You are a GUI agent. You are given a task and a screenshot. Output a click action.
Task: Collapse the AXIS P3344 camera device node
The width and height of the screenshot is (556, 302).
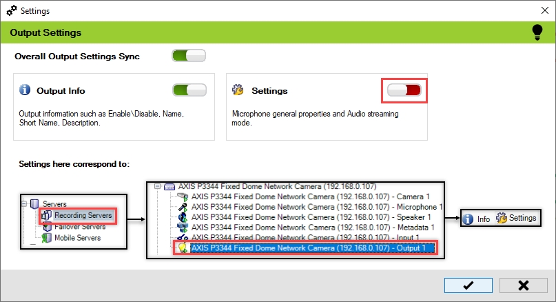point(158,186)
